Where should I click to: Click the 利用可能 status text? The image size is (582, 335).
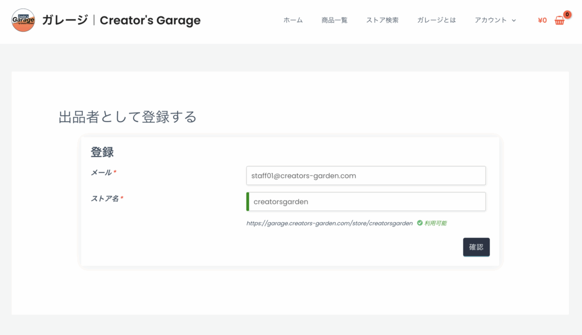click(x=435, y=223)
